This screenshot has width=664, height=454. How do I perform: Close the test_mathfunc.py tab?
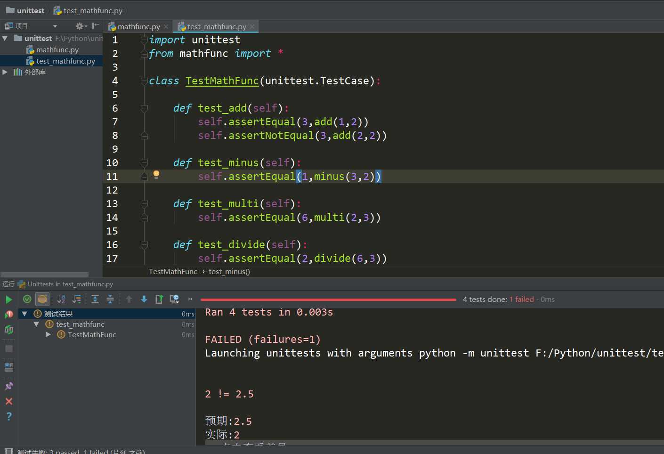[252, 27]
